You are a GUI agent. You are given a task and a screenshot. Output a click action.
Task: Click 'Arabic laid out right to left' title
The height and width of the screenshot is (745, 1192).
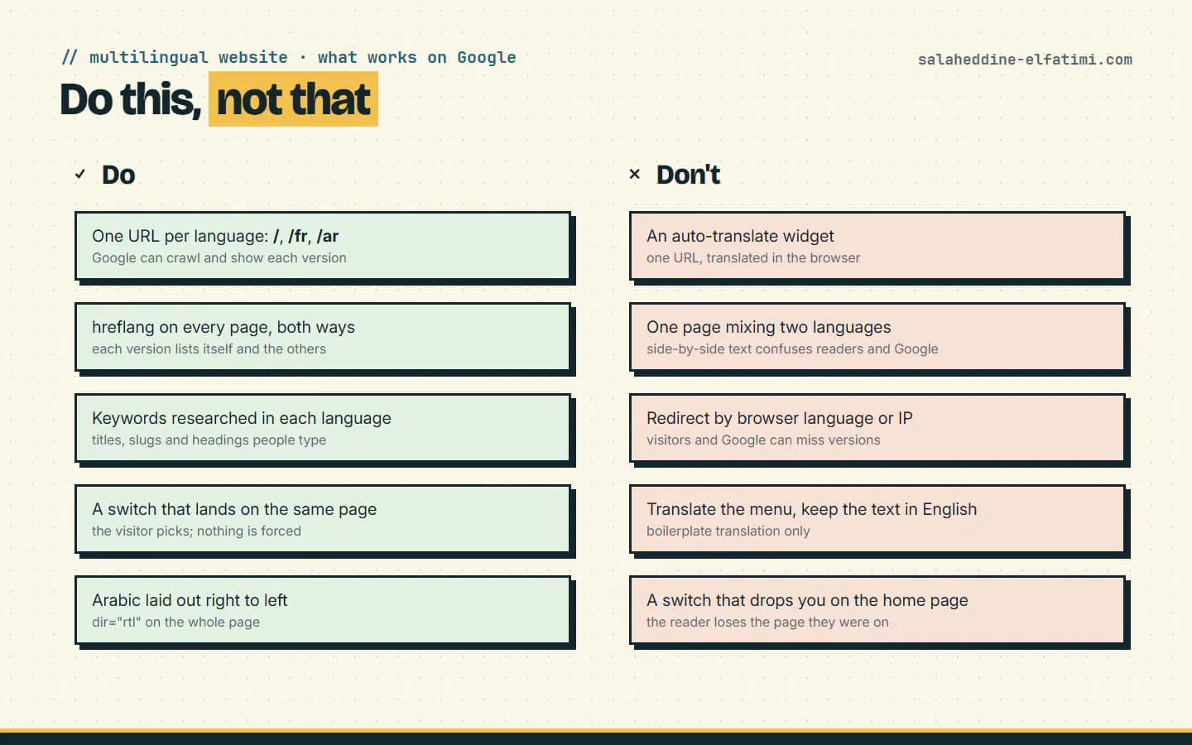(x=190, y=600)
